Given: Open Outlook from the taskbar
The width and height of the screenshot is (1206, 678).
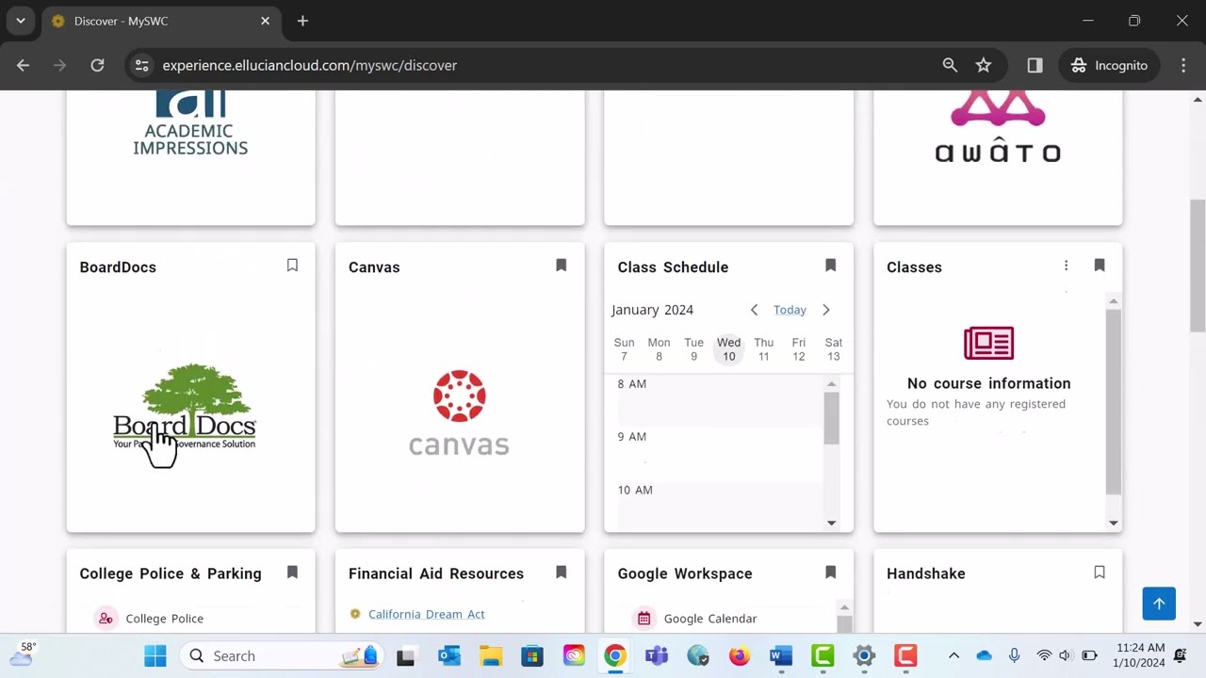Looking at the screenshot, I should (449, 655).
